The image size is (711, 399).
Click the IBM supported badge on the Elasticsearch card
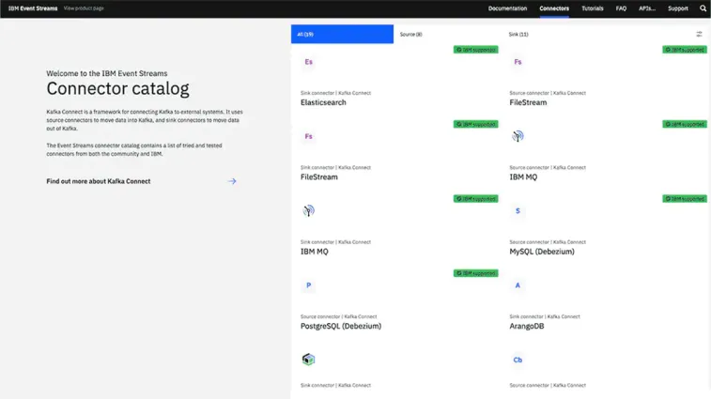[x=475, y=50]
